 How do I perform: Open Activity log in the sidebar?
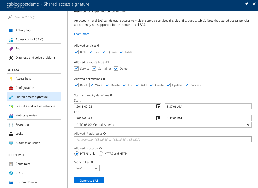point(34,30)
